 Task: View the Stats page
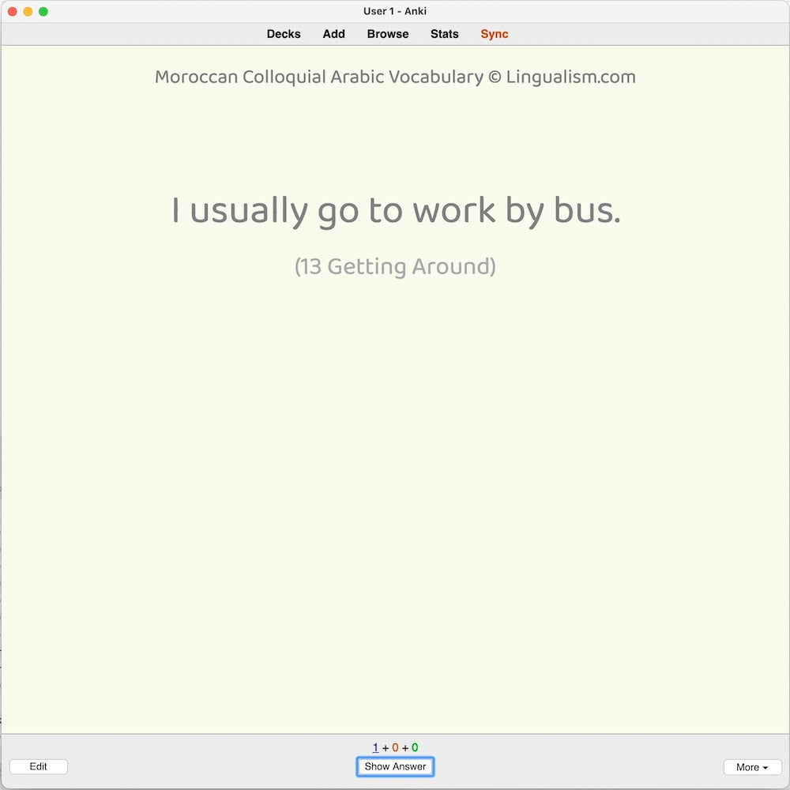(445, 34)
